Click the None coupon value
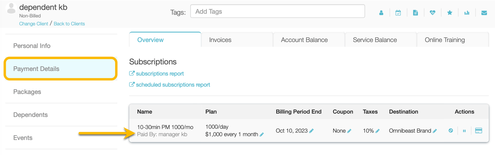Image resolution: width=495 pixels, height=155 pixels. tap(339, 131)
